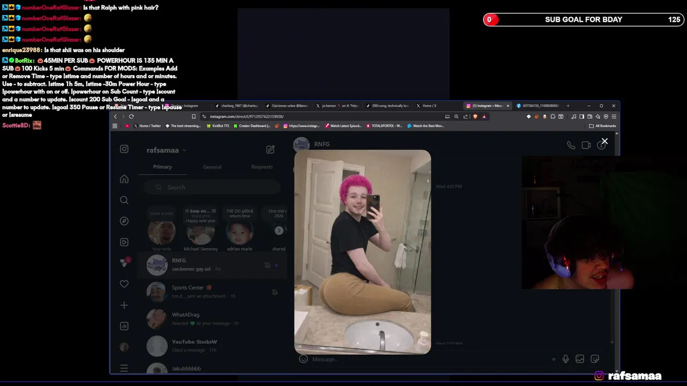This screenshot has height=386, width=687.
Task: Expand rafsamaa account switcher
Action: tap(166, 150)
